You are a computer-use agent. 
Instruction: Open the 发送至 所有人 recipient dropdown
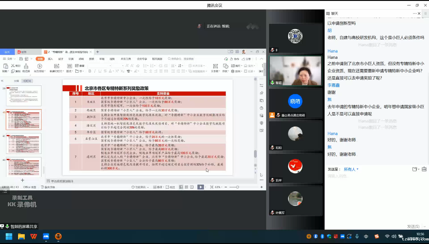pyautogui.click(x=351, y=170)
